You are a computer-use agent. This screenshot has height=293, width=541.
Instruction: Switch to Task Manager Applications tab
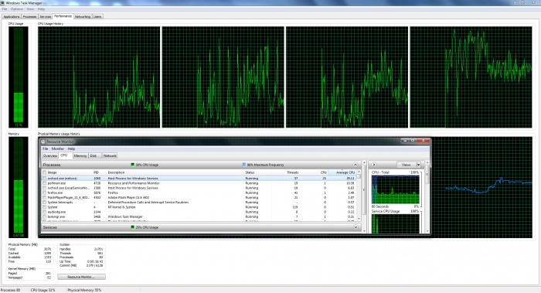(12, 16)
